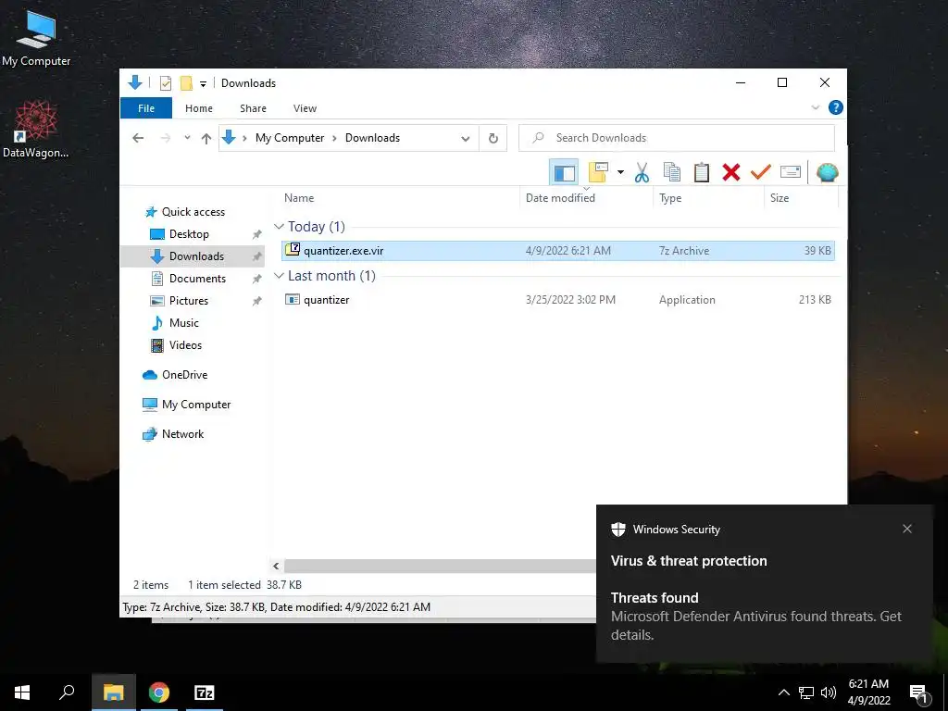This screenshot has width=948, height=711.
Task: Open the File tab
Action: tap(146, 108)
